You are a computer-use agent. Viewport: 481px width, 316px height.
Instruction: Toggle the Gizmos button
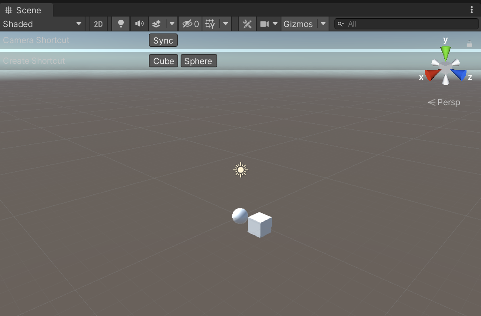pos(298,24)
